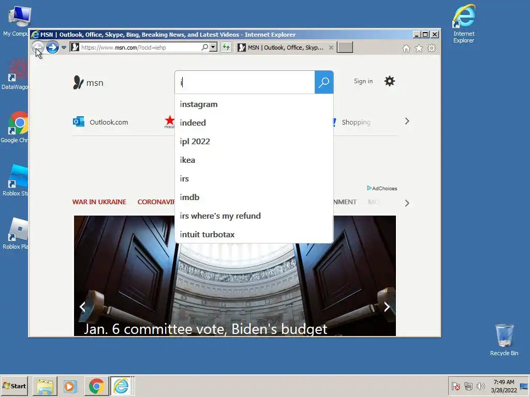Image resolution: width=530 pixels, height=397 pixels.
Task: Click the msn logo
Action: 88,82
